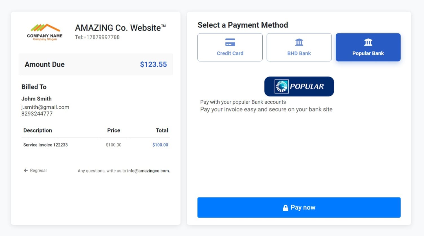Select the Popular Bank payment label

tap(368, 53)
